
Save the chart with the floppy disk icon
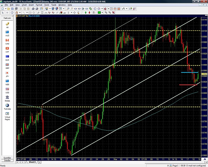point(12,9)
